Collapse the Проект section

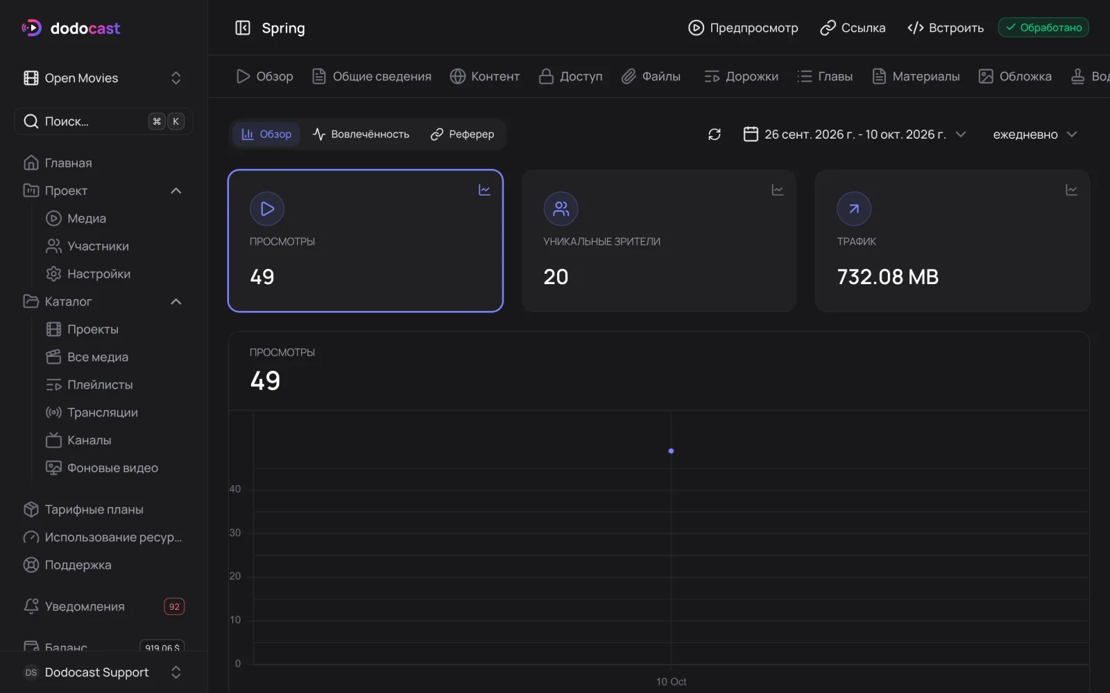click(x=176, y=191)
